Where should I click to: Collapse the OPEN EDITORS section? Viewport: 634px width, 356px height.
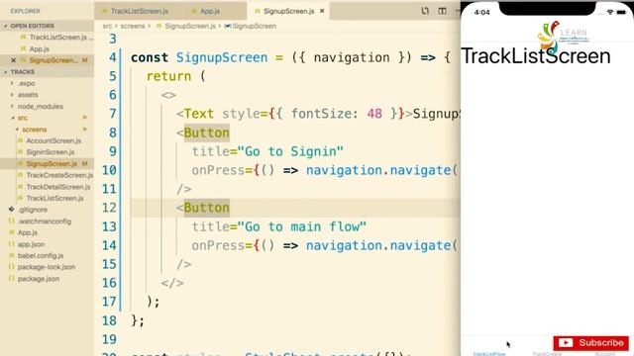[x=32, y=26]
